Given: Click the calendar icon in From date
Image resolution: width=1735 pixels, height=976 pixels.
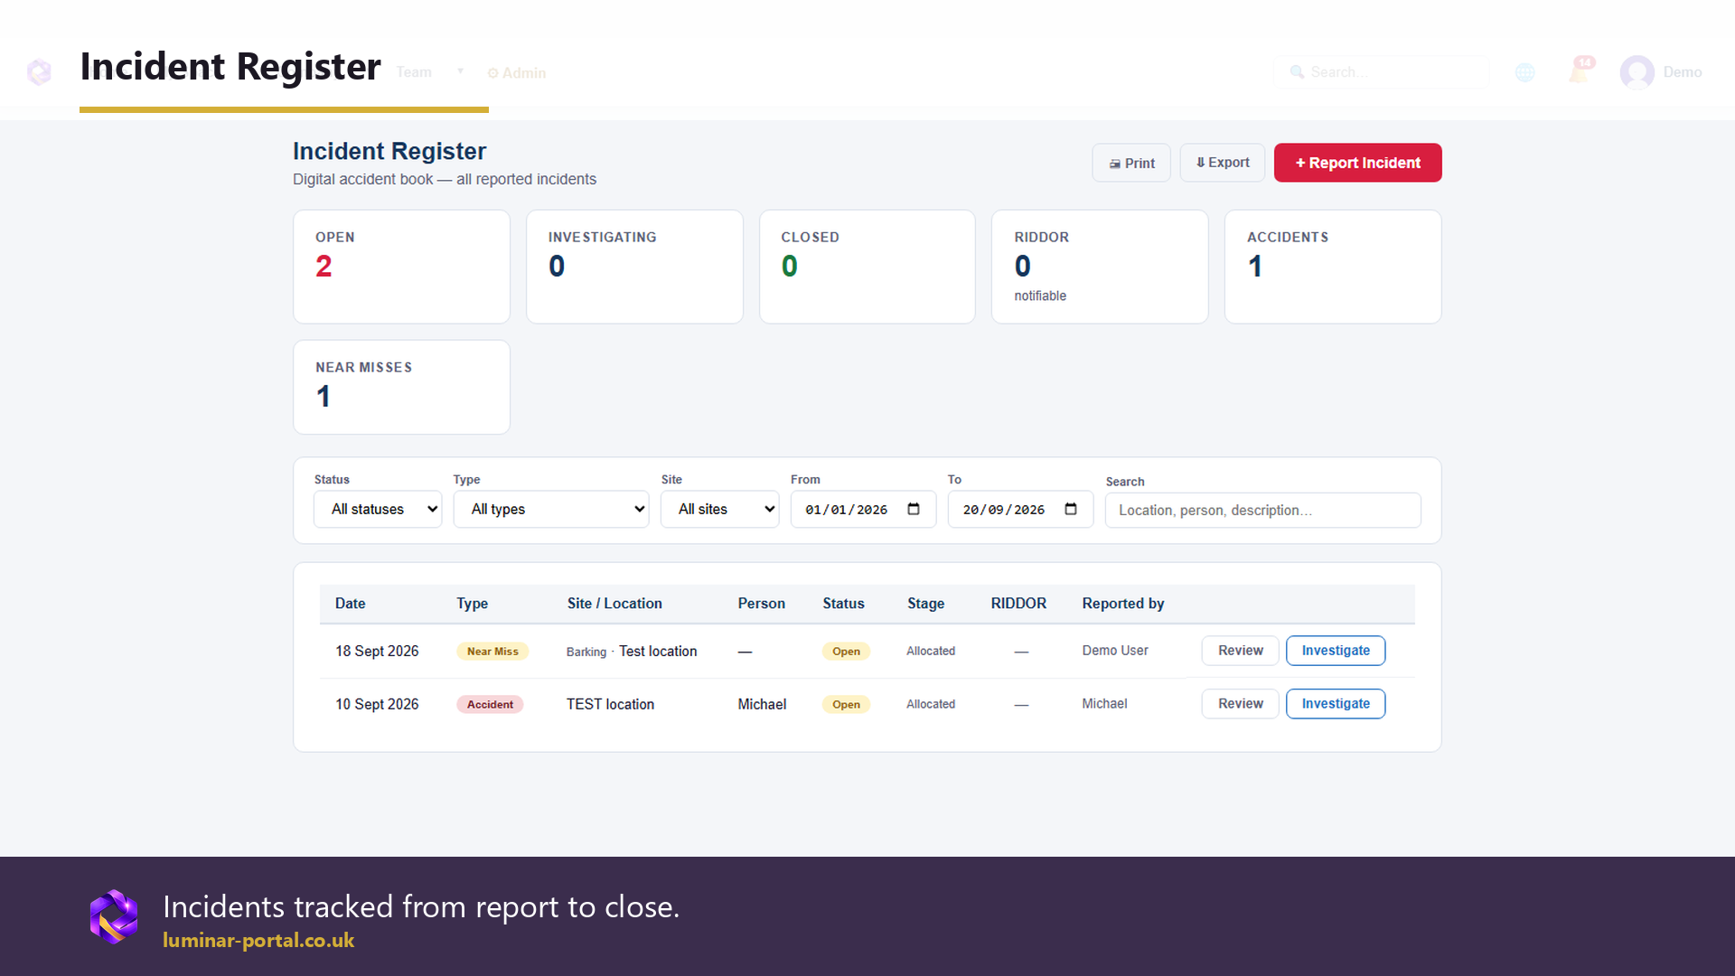Looking at the screenshot, I should 914,509.
